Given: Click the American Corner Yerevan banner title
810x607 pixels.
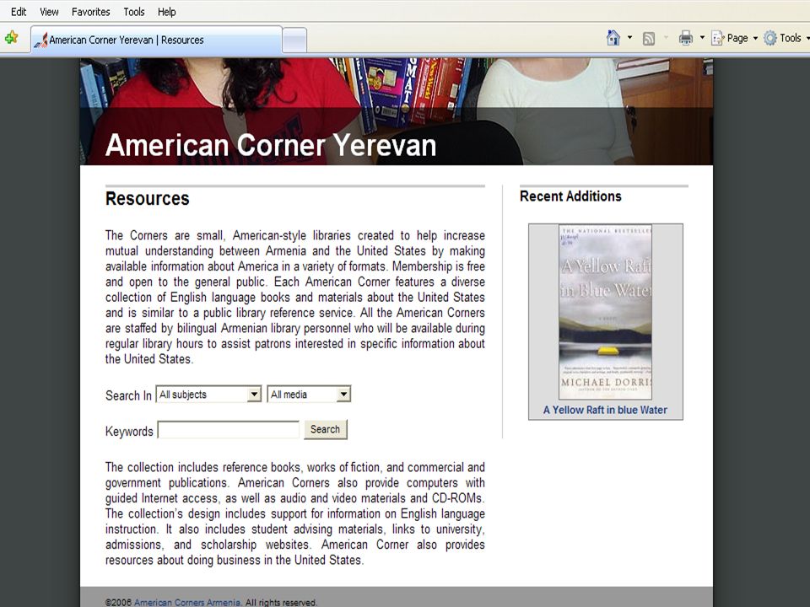Looking at the screenshot, I should 271,145.
